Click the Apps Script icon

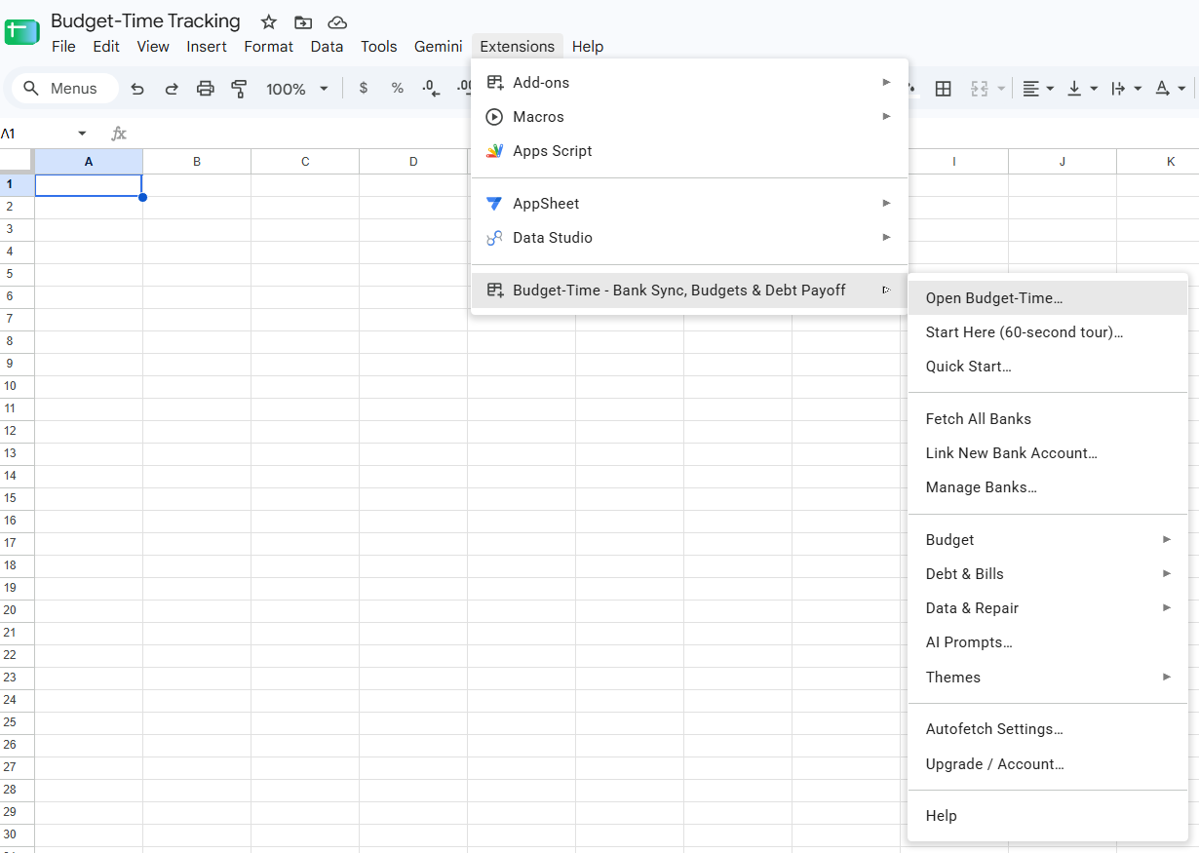(x=495, y=151)
